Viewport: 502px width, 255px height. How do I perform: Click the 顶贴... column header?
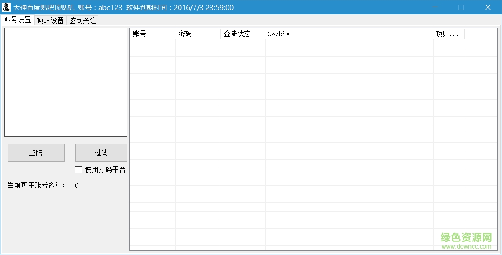[x=449, y=34]
